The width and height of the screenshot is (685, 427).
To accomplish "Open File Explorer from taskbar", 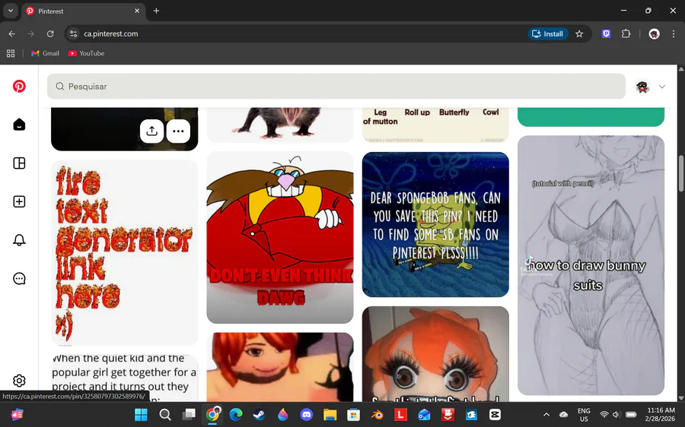I will tap(330, 414).
